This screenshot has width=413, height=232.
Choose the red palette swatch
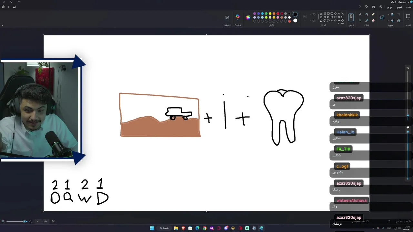click(x=278, y=14)
